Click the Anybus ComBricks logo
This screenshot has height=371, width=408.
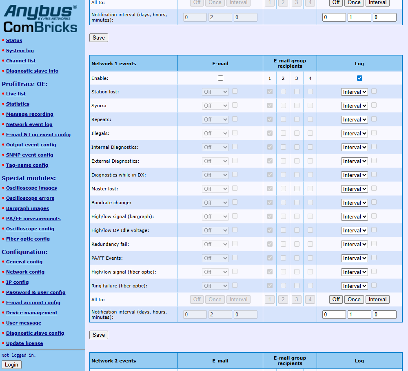pos(40,19)
